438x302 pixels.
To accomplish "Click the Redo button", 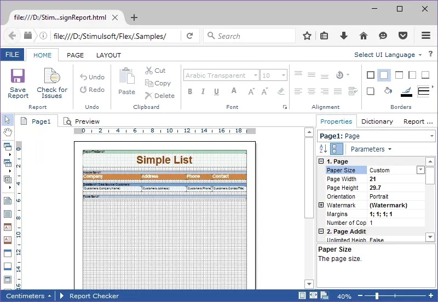I will pos(92,90).
